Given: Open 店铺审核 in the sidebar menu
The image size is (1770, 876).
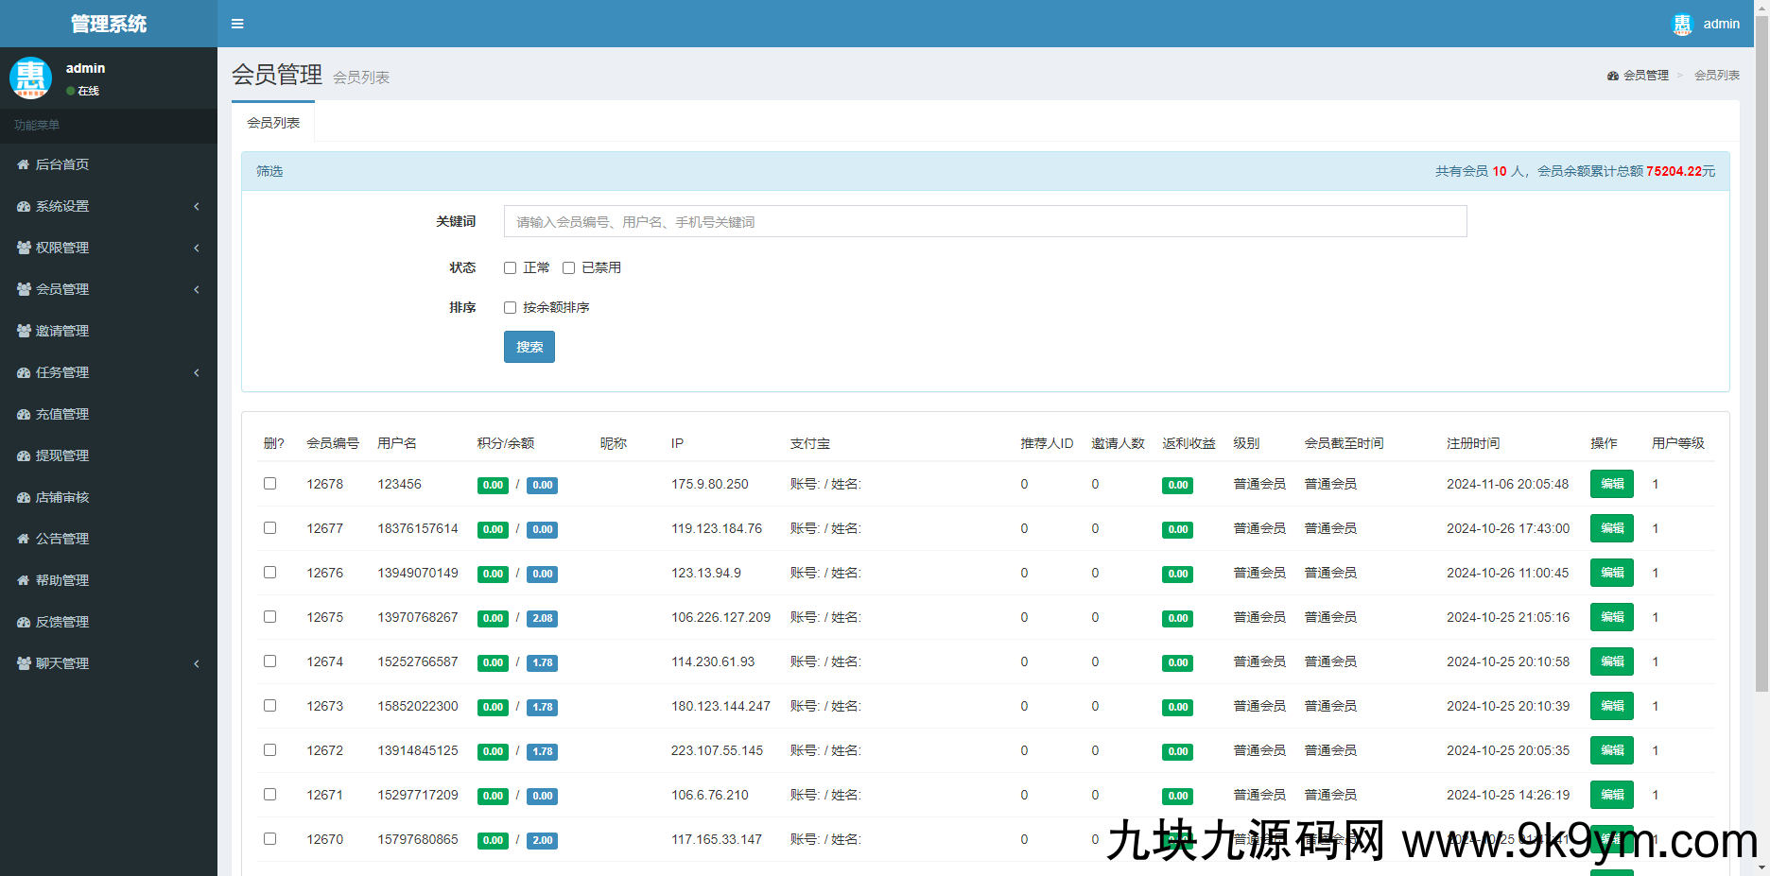Looking at the screenshot, I should point(109,497).
